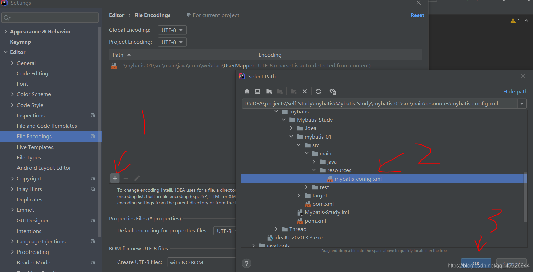Expand Appearance & Behavior settings section
This screenshot has width=533, height=272.
click(6, 31)
